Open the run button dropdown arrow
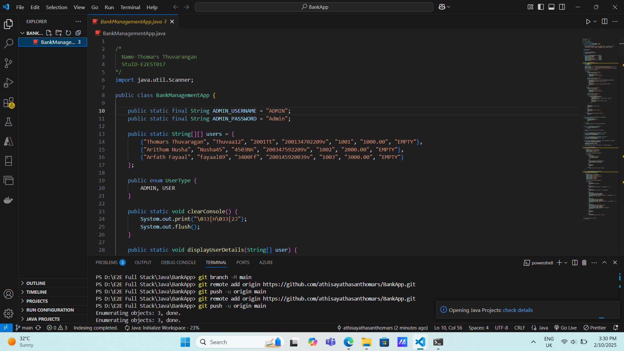 point(595,21)
